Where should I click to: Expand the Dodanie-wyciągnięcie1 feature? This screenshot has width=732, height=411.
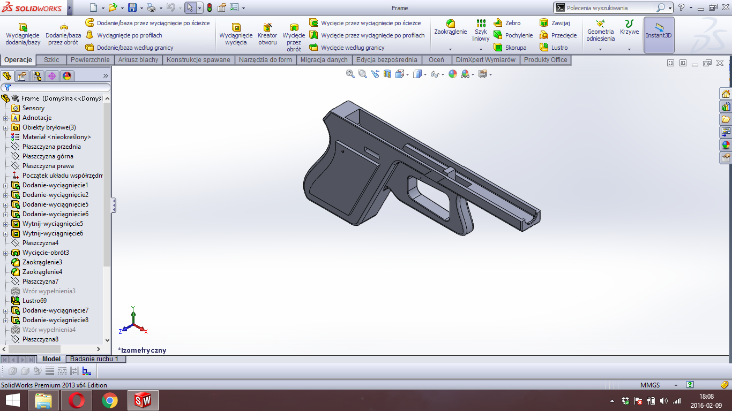[x=5, y=185]
